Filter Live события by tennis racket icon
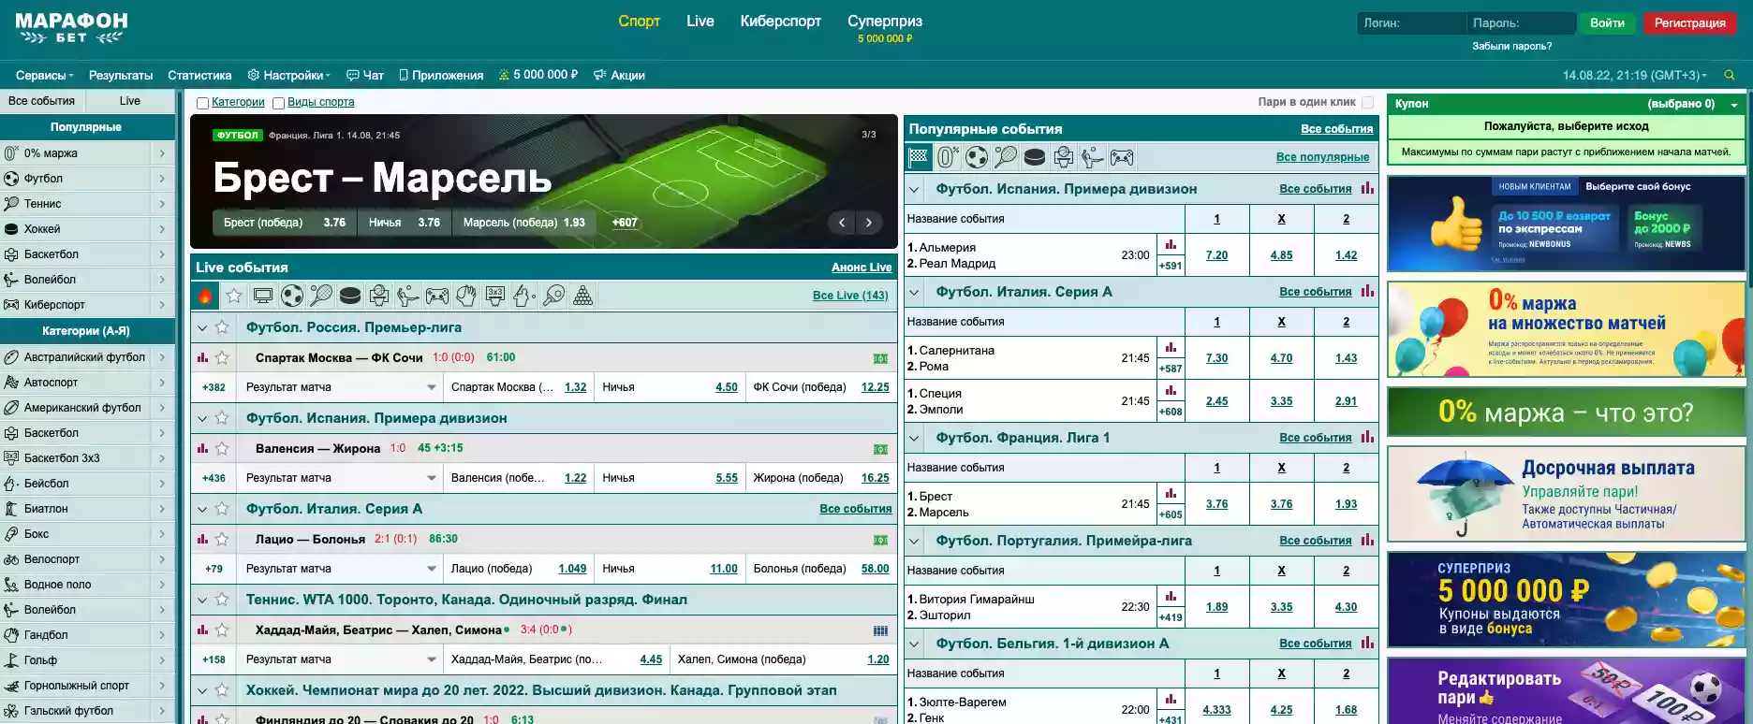This screenshot has height=724, width=1753. click(x=321, y=297)
